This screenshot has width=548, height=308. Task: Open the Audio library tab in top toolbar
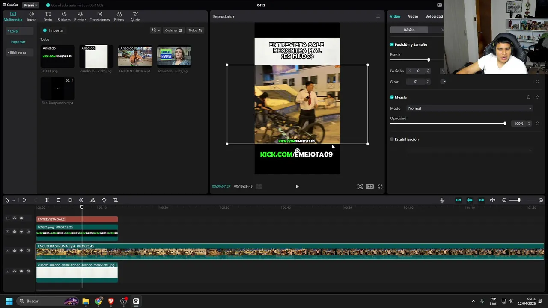[x=32, y=17]
